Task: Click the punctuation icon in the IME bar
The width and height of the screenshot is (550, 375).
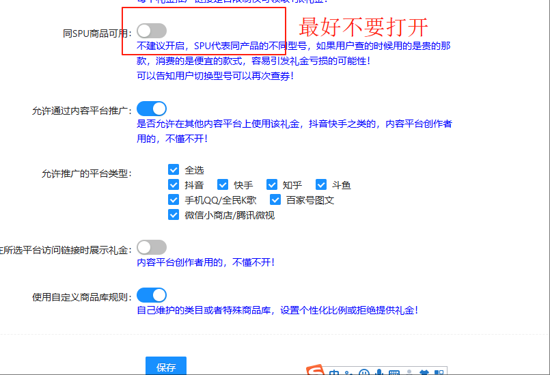Action: click(348, 373)
